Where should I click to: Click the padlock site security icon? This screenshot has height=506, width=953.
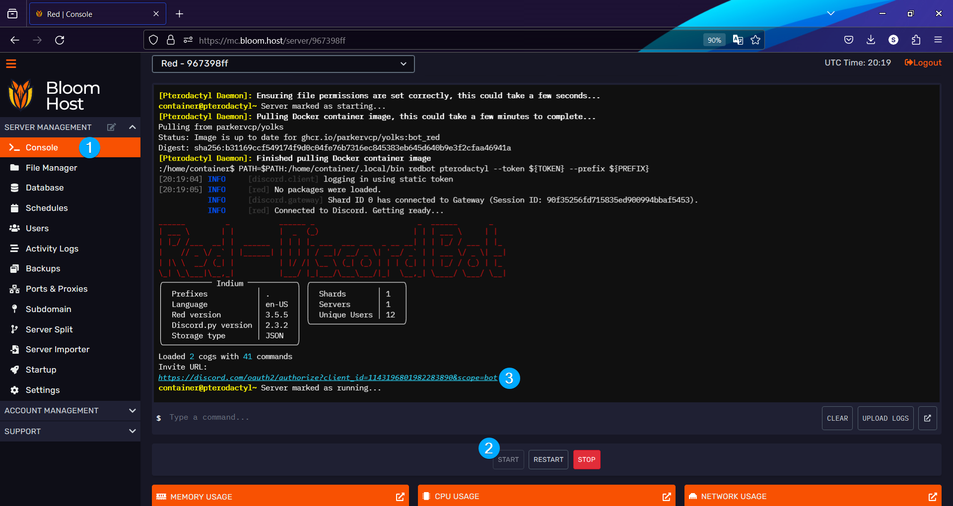point(171,40)
